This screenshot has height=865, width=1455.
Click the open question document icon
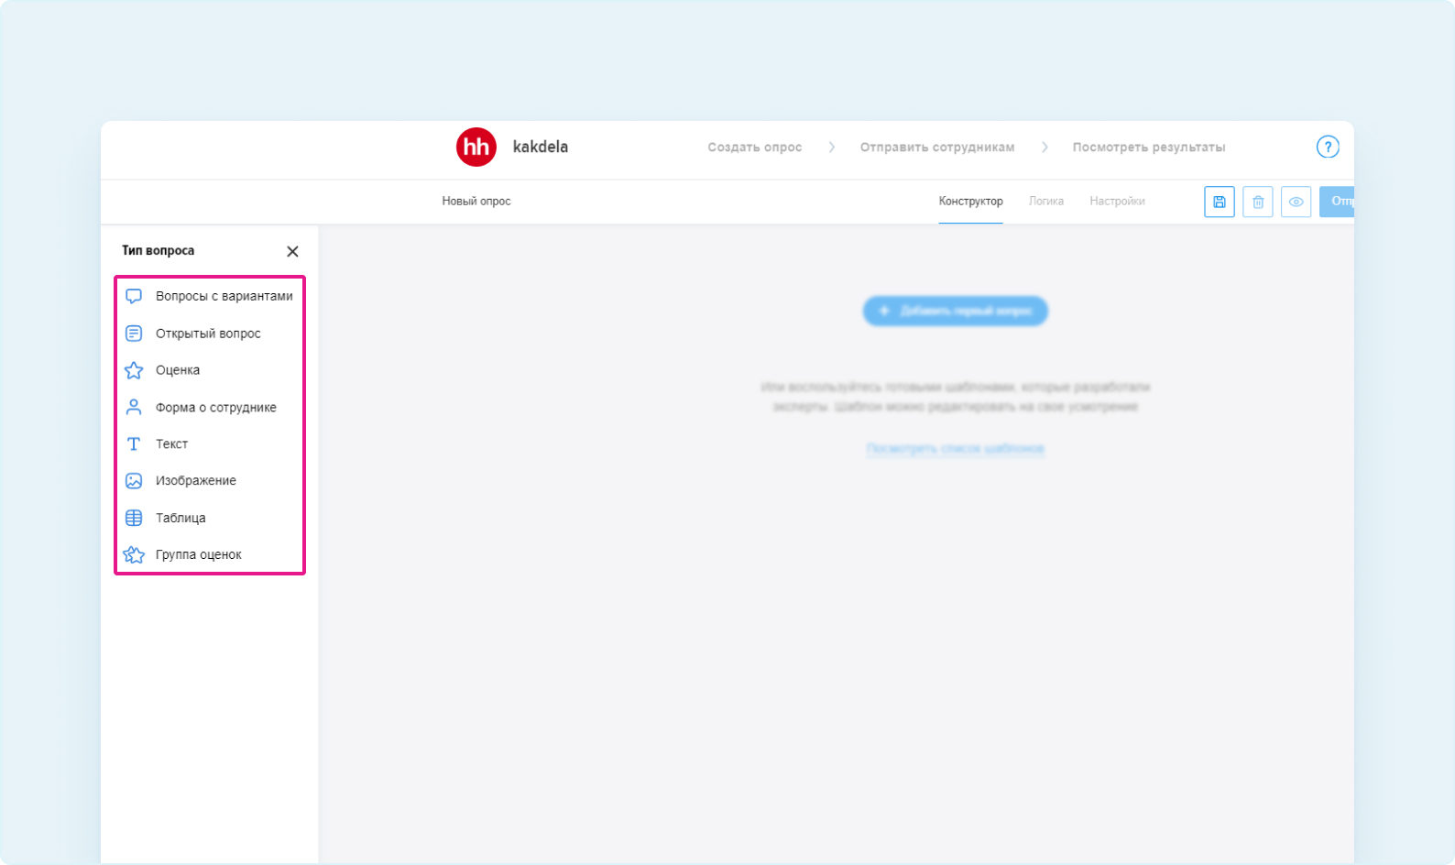click(134, 334)
